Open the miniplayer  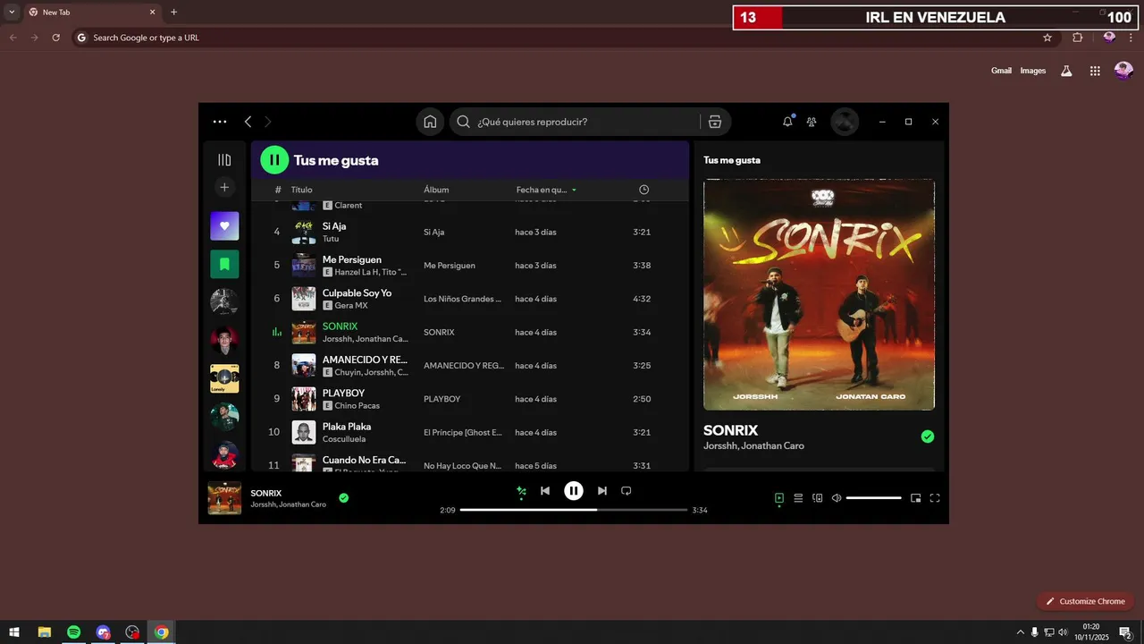(x=916, y=498)
